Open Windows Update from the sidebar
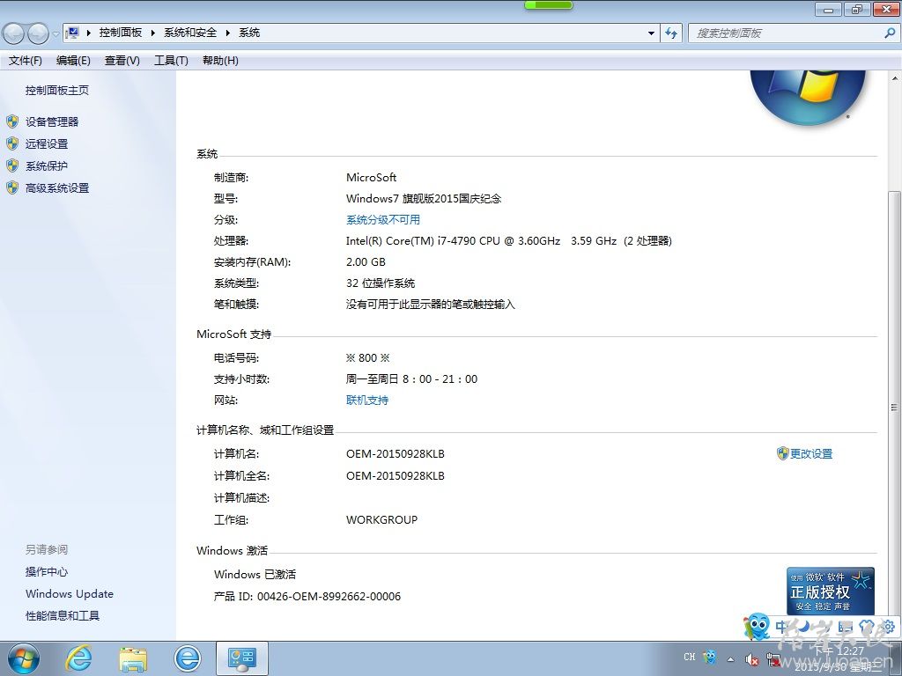Viewport: 902px width, 676px height. [x=70, y=594]
